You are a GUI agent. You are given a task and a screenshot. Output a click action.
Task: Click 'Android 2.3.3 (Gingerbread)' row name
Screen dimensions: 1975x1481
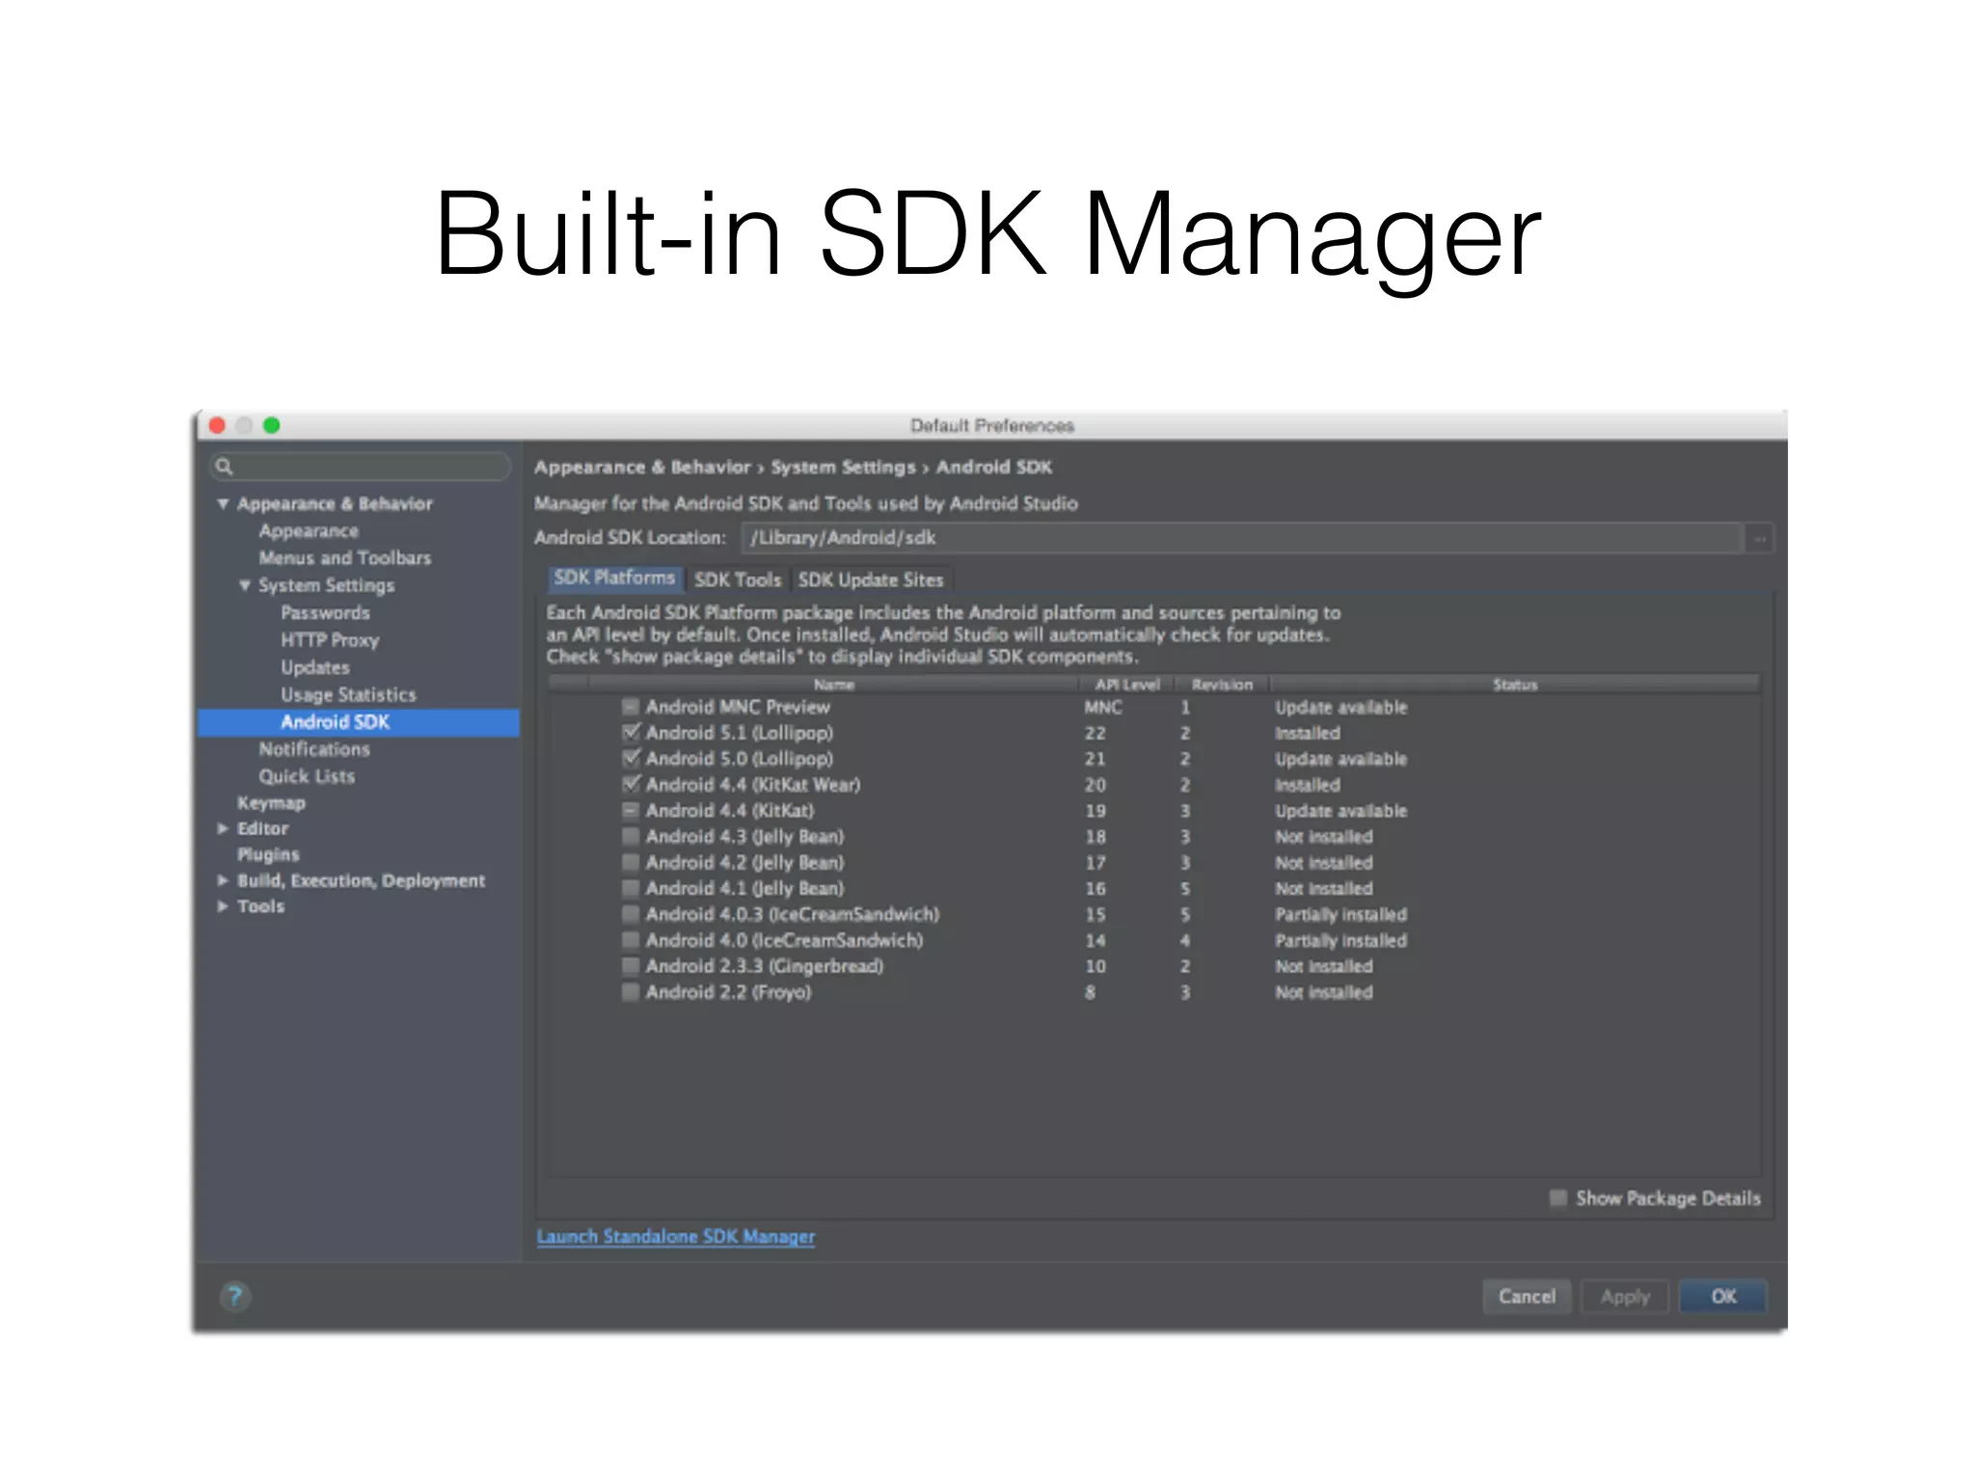(765, 966)
